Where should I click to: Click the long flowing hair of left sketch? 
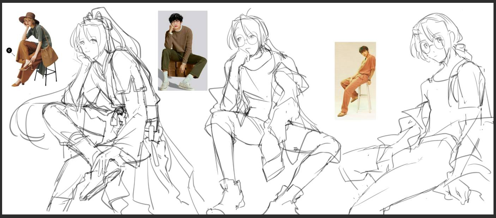pos(28,120)
